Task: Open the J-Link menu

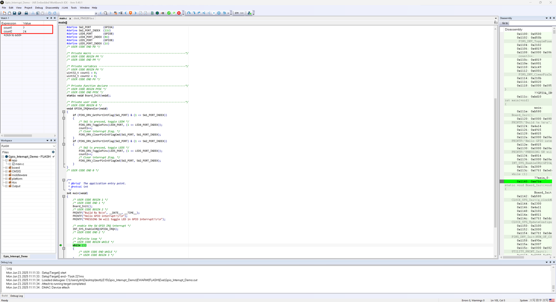Action: coord(65,7)
